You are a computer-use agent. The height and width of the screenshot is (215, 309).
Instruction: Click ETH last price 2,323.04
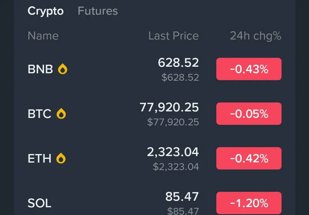tap(173, 152)
